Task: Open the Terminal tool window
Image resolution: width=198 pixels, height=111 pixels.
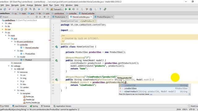Action: point(45,106)
